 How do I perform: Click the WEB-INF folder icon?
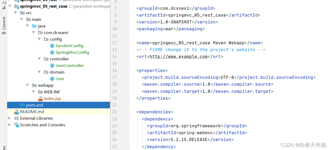point(40,92)
